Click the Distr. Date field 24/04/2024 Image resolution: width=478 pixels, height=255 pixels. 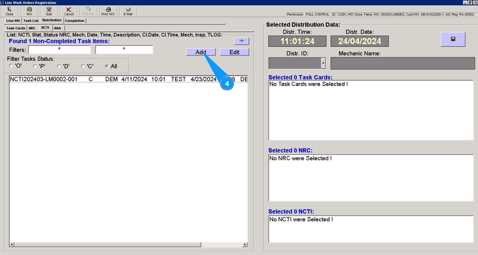click(x=360, y=41)
